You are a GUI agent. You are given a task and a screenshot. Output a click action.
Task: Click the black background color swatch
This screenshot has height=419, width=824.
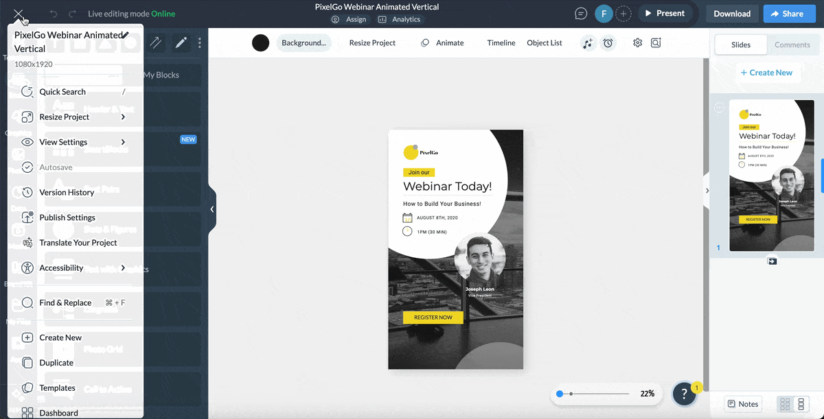pos(260,43)
